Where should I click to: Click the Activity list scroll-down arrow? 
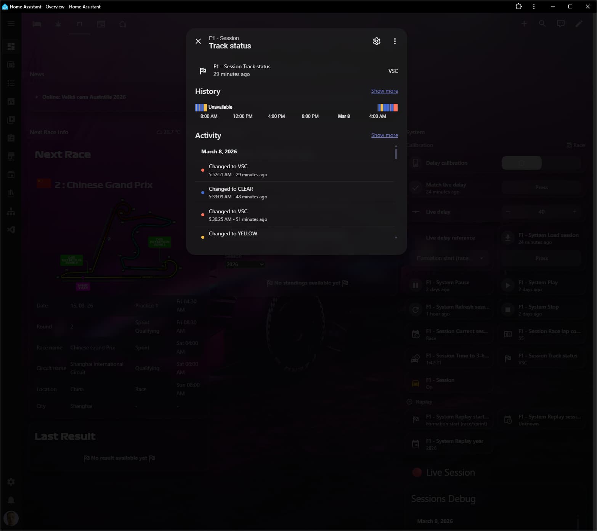[396, 238]
